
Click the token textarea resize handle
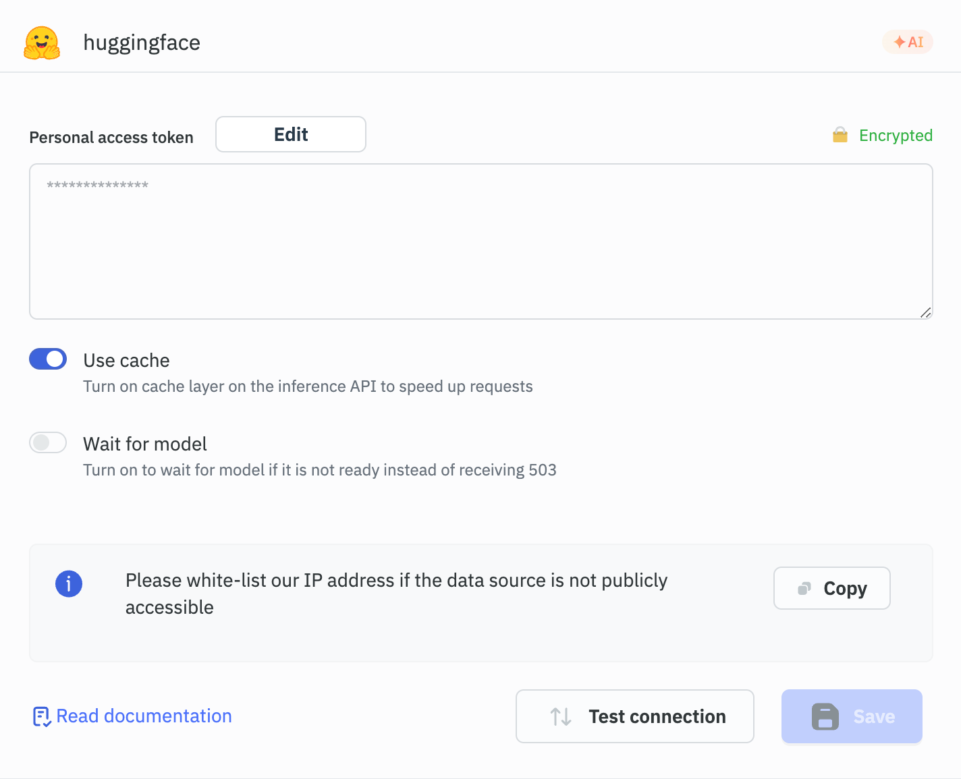[x=925, y=312]
